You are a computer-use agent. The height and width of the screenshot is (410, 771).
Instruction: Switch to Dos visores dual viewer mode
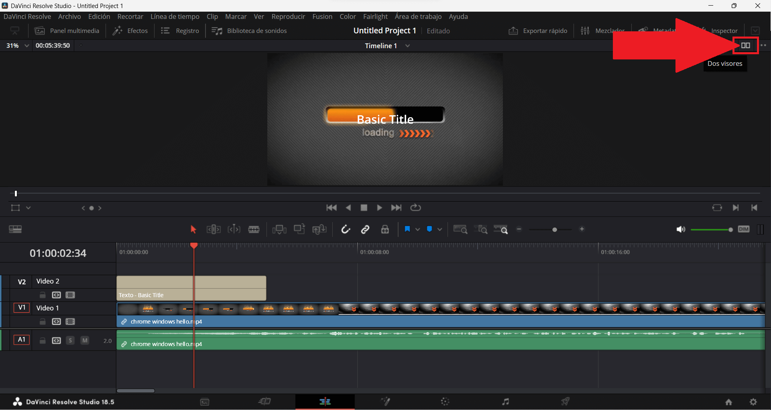(746, 45)
